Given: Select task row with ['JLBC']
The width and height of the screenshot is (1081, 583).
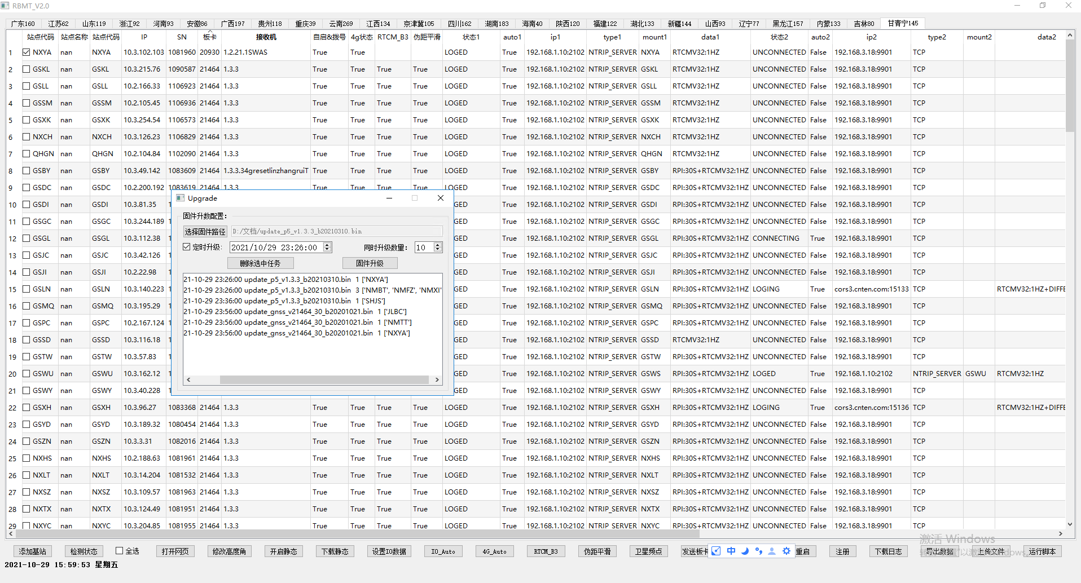Looking at the screenshot, I should pyautogui.click(x=313, y=311).
